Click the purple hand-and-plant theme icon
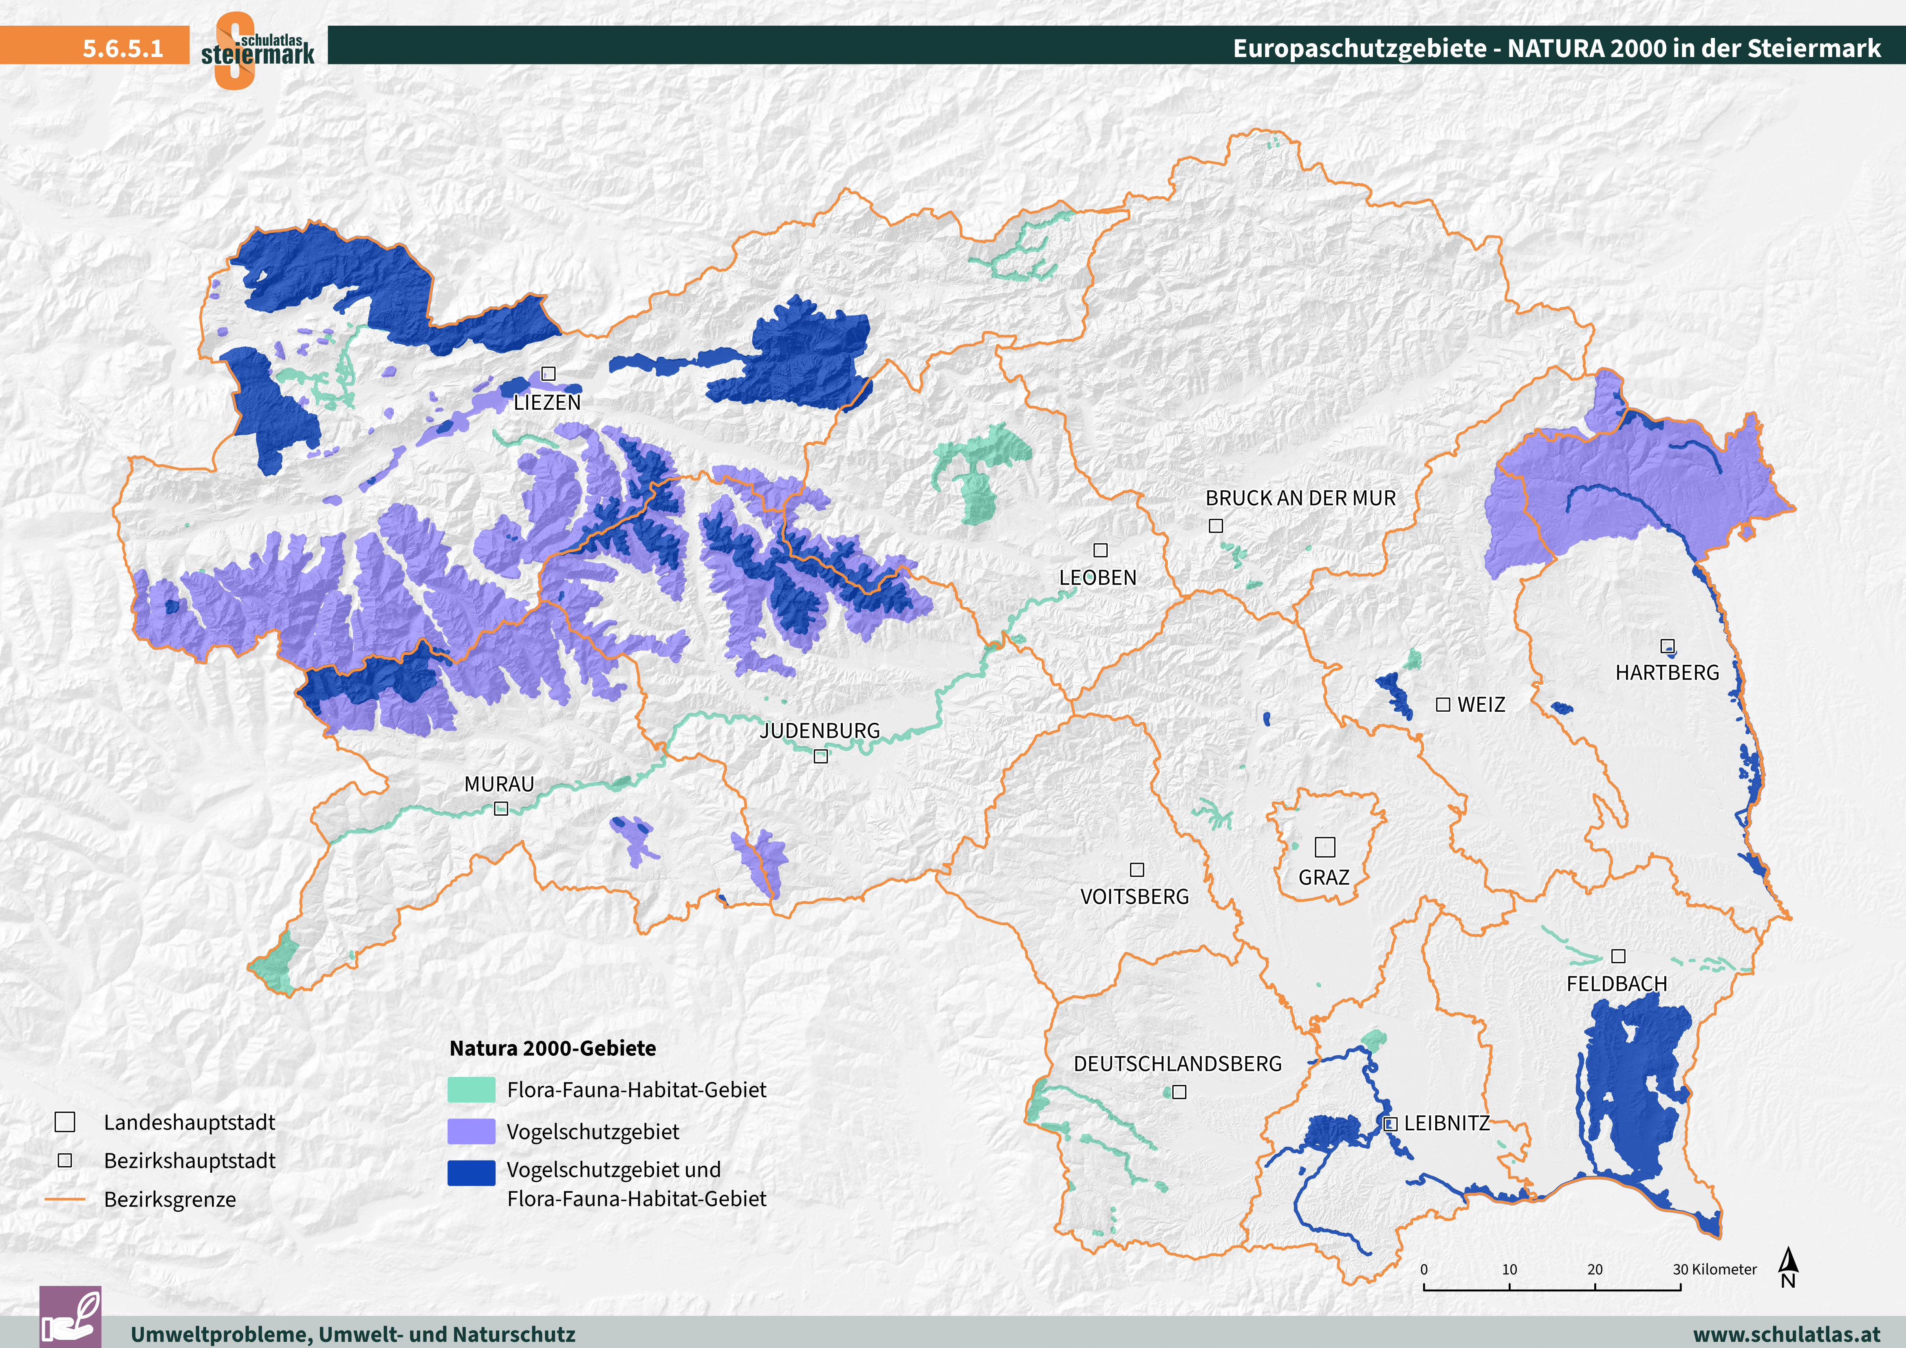Image resolution: width=1906 pixels, height=1348 pixels. 71,1317
